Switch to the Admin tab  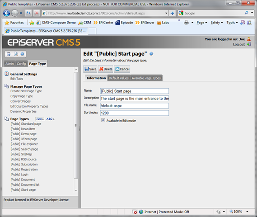pos(9,64)
